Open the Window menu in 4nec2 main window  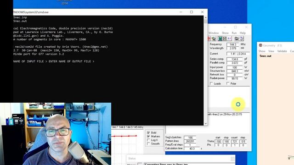(214, 33)
